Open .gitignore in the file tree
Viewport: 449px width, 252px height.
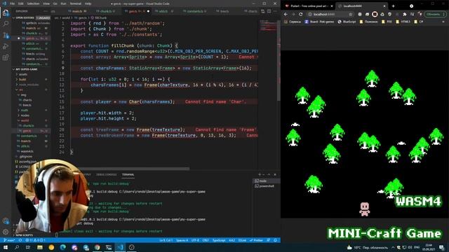point(26,157)
